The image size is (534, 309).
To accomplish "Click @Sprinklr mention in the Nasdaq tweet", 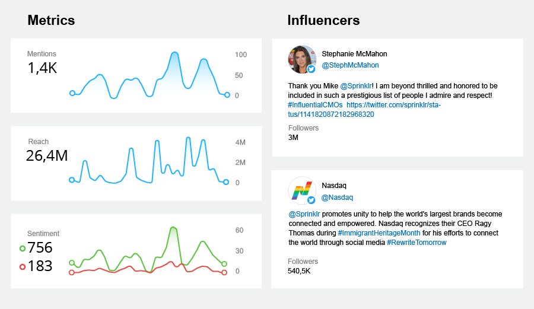I will click(x=304, y=214).
